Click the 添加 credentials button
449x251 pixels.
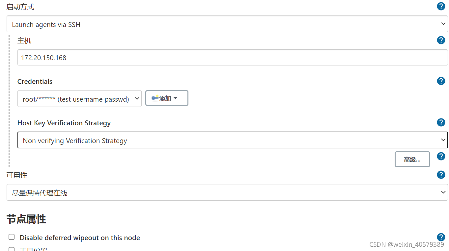point(167,98)
